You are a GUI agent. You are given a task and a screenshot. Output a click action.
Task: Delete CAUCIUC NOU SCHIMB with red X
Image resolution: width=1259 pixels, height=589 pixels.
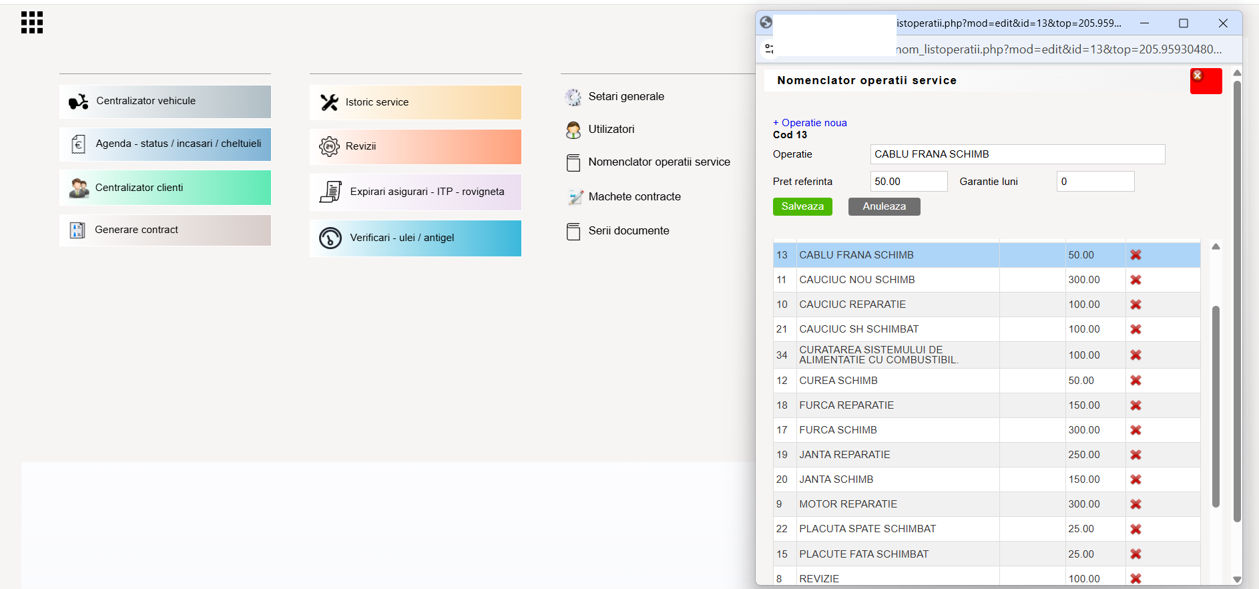coord(1136,280)
